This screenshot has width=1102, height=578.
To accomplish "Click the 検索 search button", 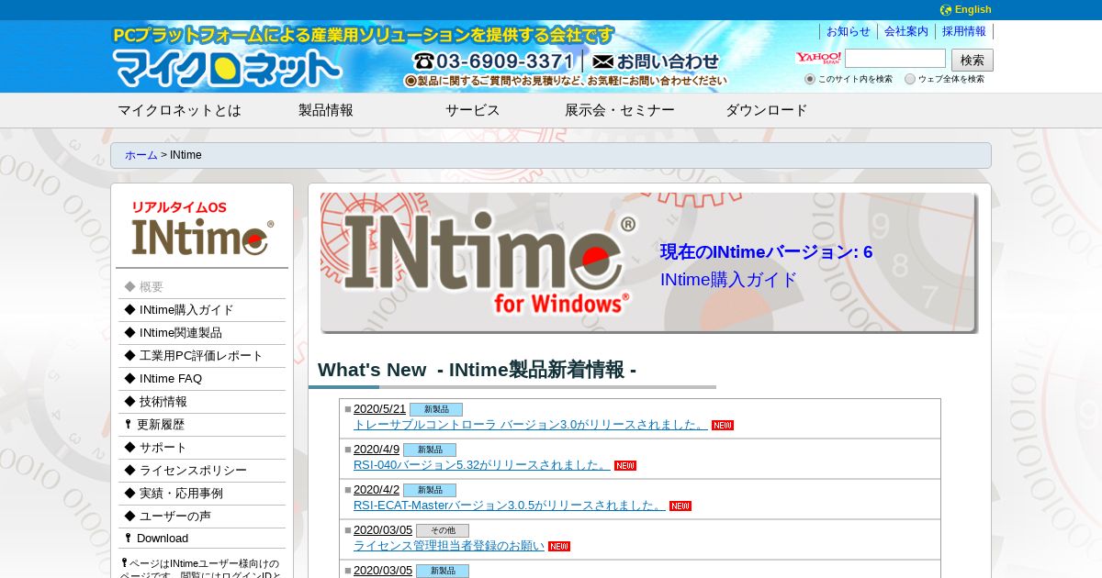I will (x=973, y=61).
